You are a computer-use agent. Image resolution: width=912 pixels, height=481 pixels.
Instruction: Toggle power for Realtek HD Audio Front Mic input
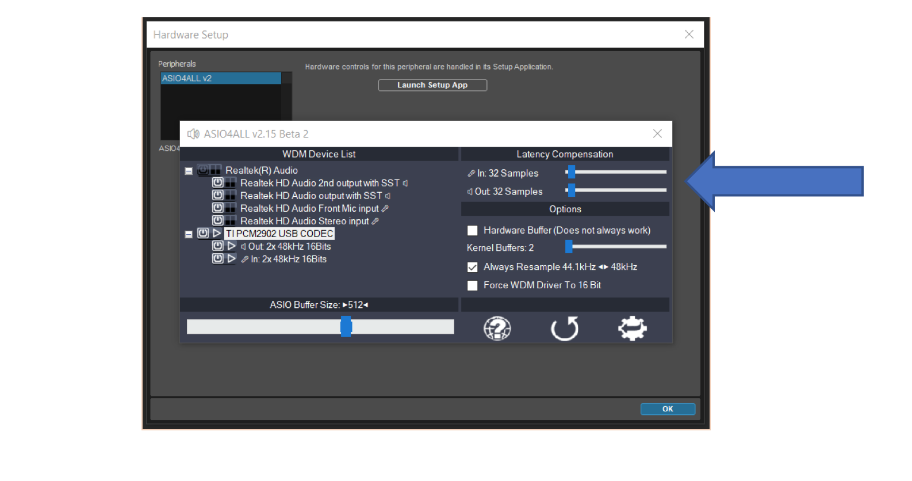click(x=217, y=208)
